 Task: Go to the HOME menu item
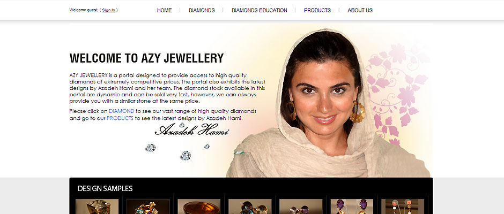[x=164, y=10]
